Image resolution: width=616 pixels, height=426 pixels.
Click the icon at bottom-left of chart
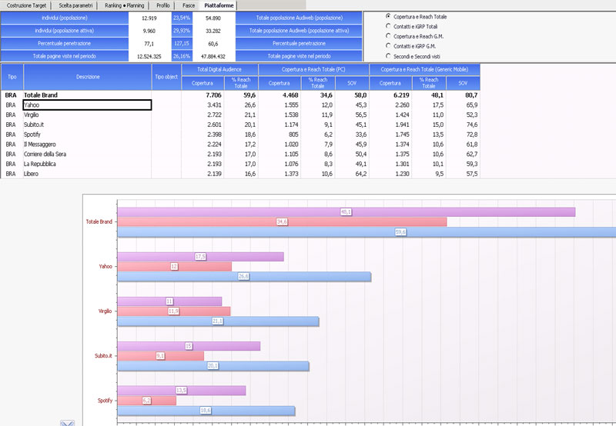coord(67,422)
